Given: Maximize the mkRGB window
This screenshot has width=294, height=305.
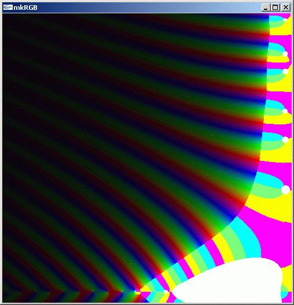Looking at the screenshot, I should pyautogui.click(x=275, y=8).
